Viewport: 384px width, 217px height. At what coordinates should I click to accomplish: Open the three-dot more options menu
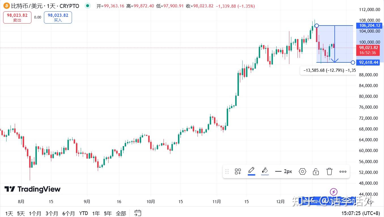tap(343, 171)
